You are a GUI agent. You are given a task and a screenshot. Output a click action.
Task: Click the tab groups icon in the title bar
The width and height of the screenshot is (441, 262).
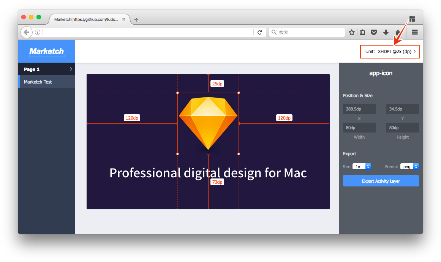412,19
